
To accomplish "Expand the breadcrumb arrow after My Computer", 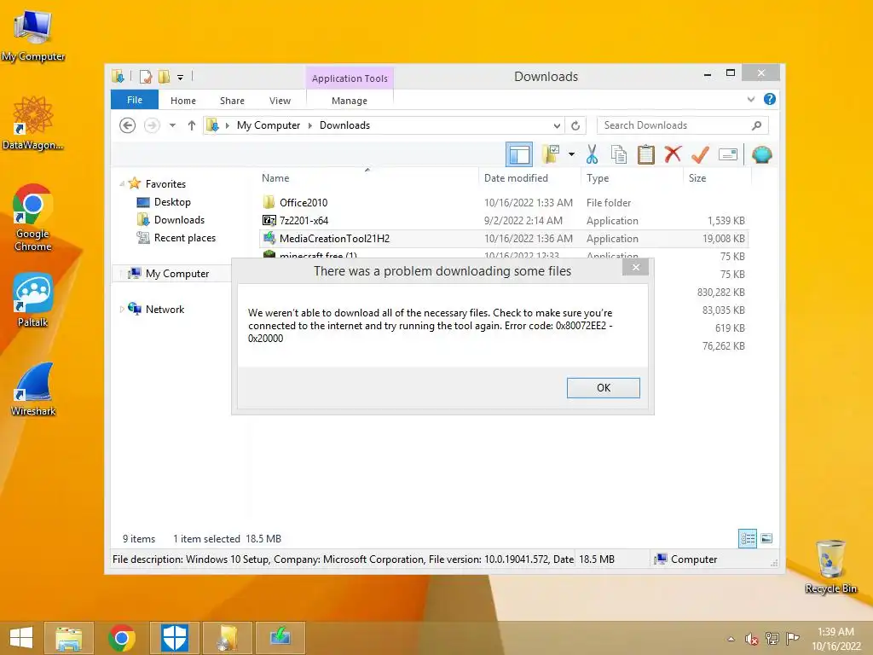I will (310, 125).
